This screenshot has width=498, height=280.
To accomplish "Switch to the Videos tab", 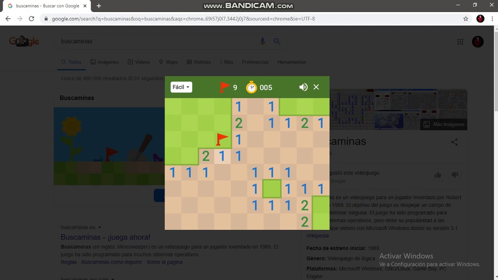I will click(139, 62).
